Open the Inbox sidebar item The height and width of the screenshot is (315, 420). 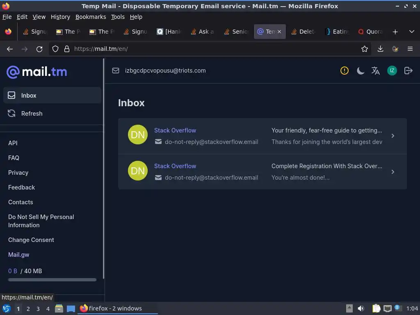point(52,95)
